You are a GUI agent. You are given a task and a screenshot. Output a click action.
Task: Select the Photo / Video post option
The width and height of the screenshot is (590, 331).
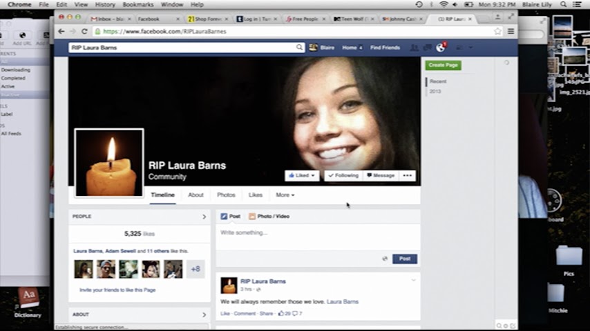pos(269,217)
